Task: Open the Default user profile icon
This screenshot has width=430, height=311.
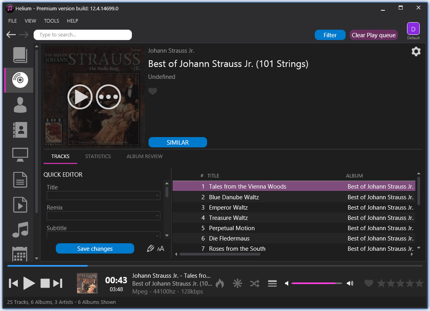Action: pos(413,29)
